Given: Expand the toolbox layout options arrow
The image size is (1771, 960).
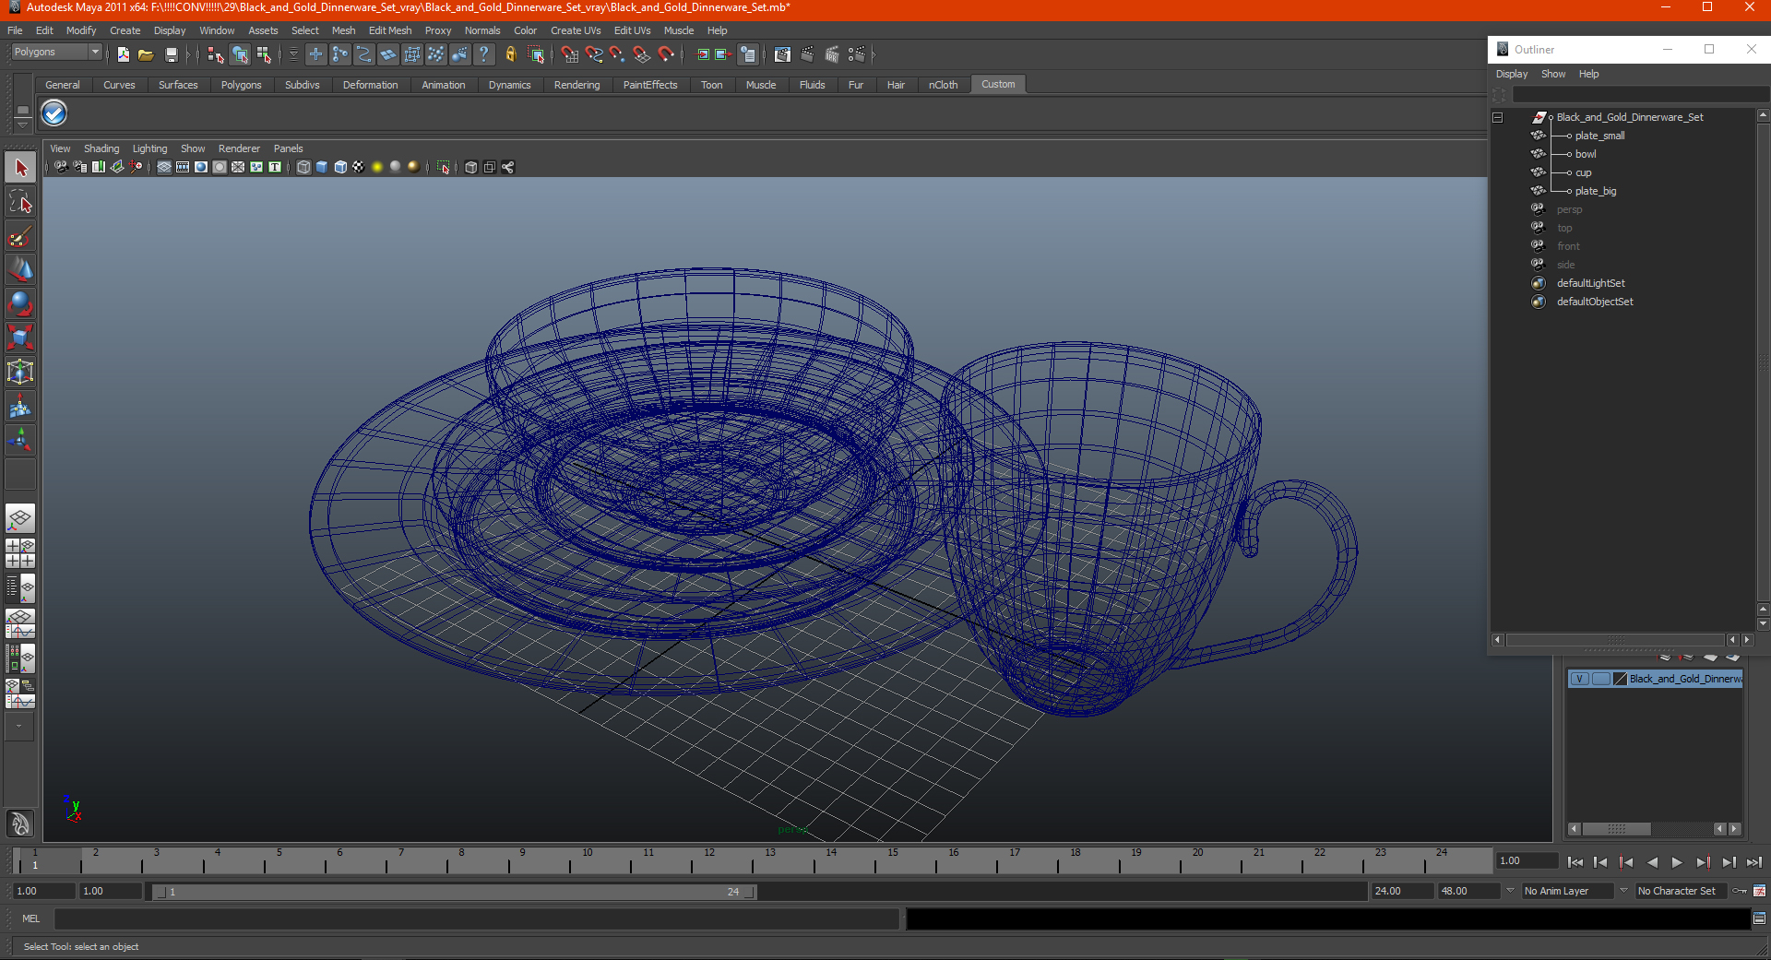Looking at the screenshot, I should pos(18,727).
